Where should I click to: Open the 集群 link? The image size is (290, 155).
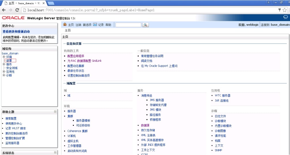(x=70, y=116)
